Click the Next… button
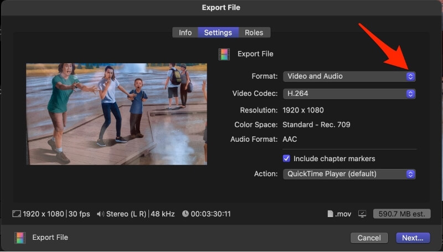Image resolution: width=443 pixels, height=252 pixels. tap(413, 238)
